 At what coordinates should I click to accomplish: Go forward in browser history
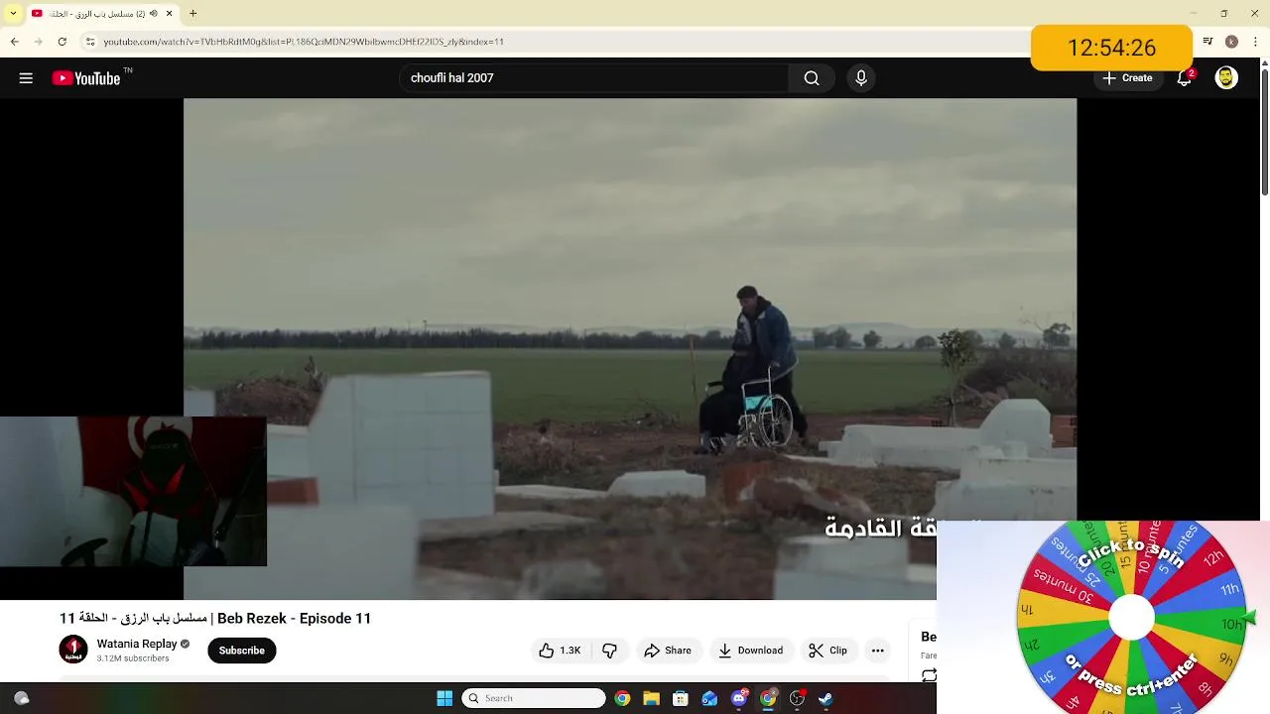39,42
